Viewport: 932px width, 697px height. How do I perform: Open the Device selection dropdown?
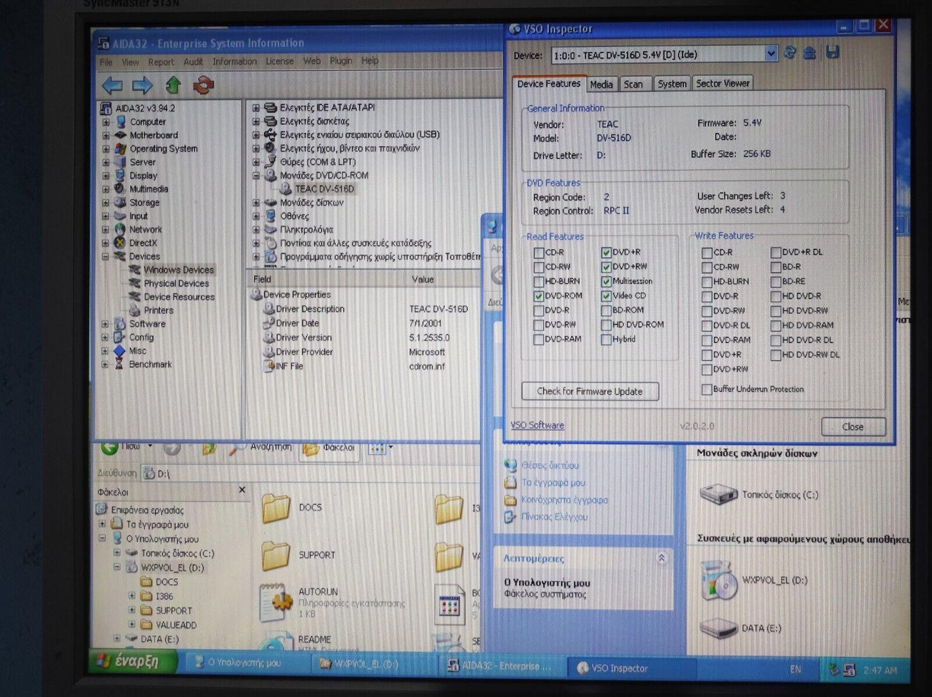[x=771, y=54]
